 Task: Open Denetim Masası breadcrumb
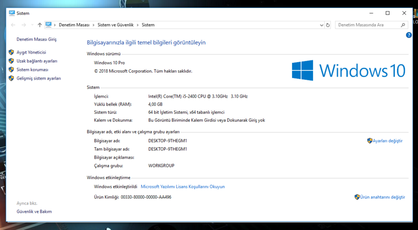click(x=74, y=25)
